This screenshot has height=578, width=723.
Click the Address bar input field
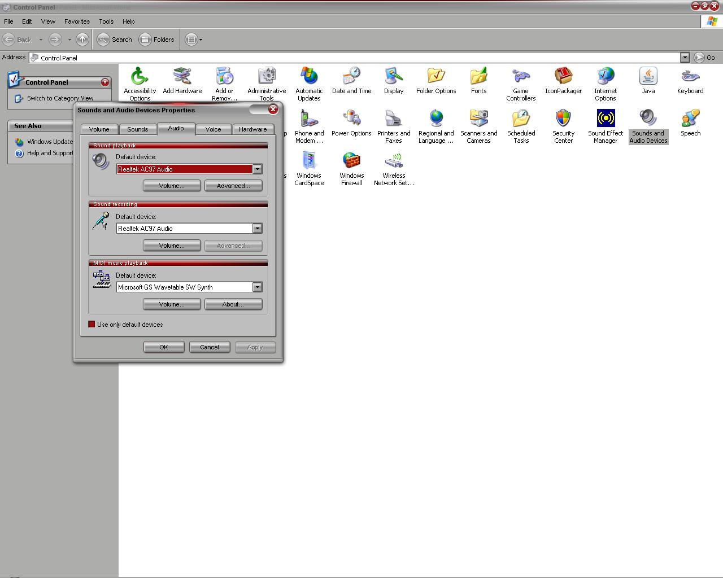tap(355, 58)
